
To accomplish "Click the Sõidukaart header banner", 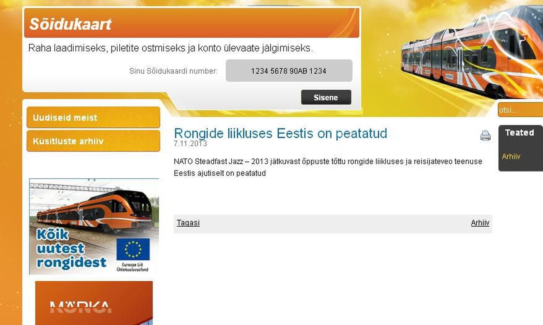I will [191, 23].
